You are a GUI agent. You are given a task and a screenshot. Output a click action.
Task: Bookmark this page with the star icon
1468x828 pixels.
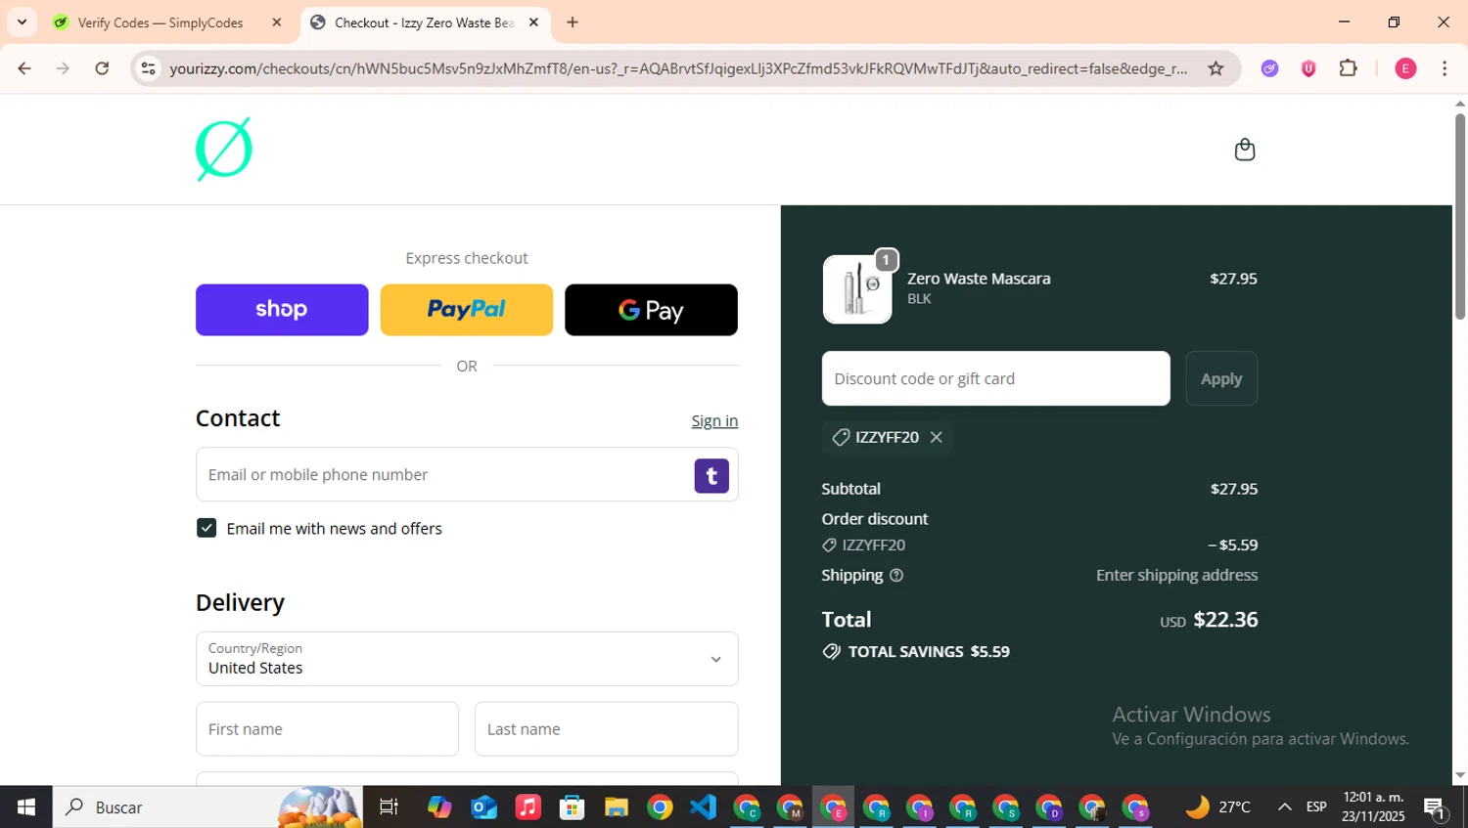[x=1216, y=68]
